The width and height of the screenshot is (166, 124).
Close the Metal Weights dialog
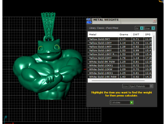tap(154, 21)
